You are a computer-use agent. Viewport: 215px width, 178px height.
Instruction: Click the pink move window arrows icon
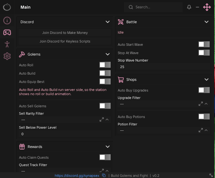click(x=207, y=7)
